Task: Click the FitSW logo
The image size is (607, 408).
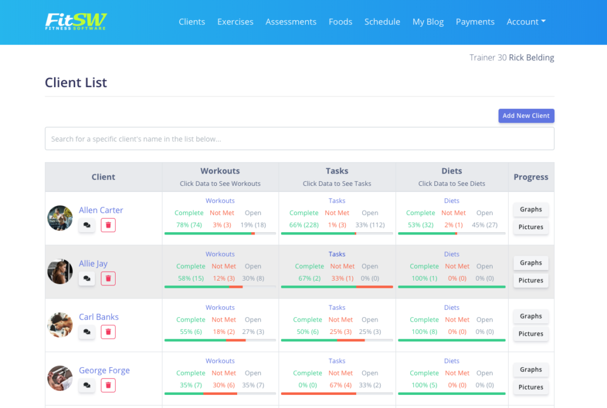Action: point(76,22)
